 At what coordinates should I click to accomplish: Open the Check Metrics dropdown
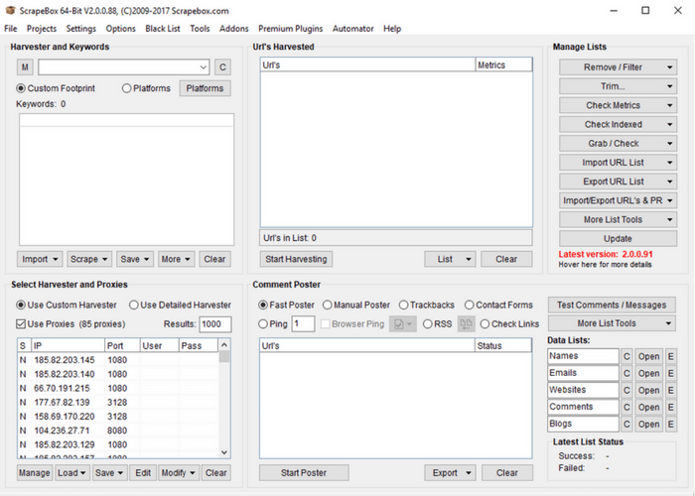point(618,105)
